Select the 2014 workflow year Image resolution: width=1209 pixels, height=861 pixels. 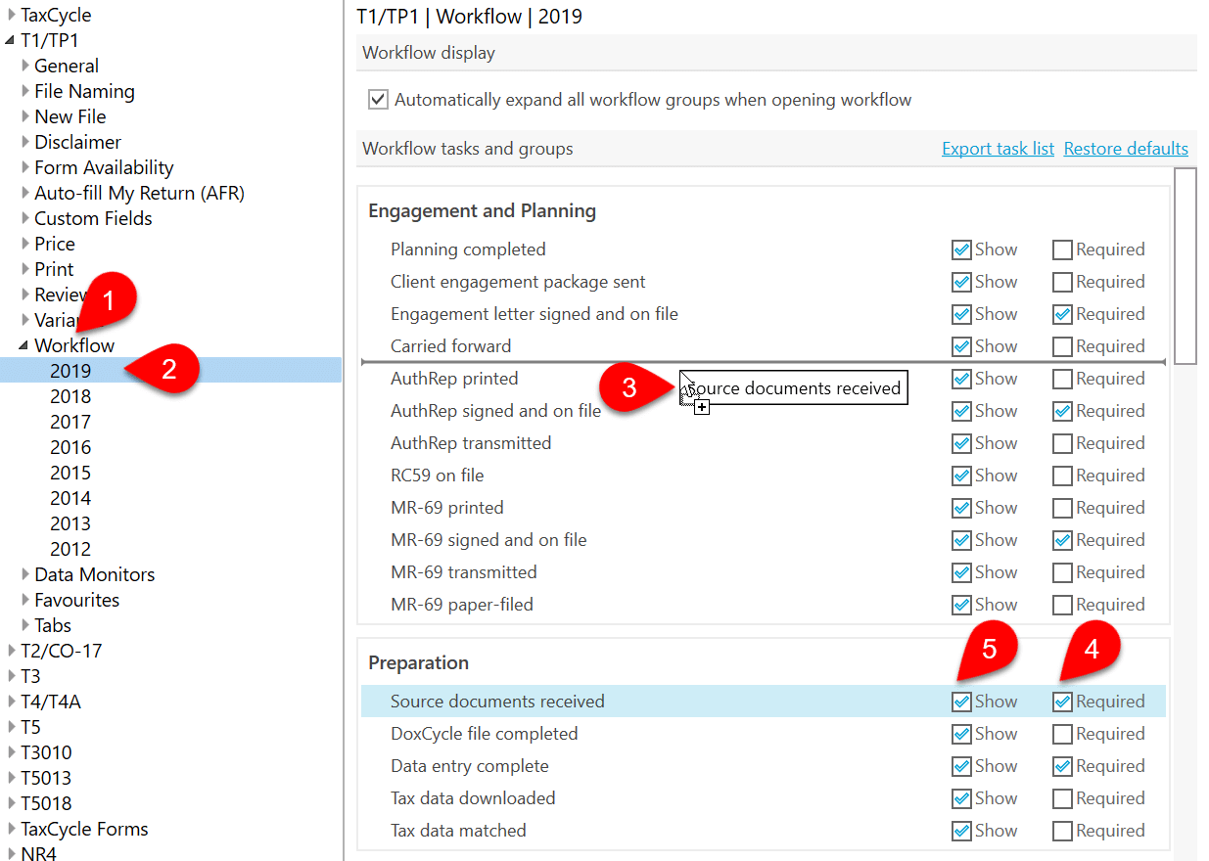click(x=70, y=498)
